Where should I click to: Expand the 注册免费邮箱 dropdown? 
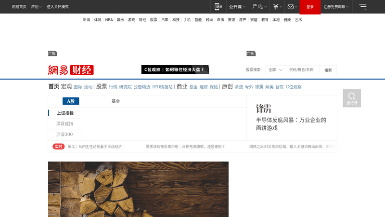pos(336,7)
